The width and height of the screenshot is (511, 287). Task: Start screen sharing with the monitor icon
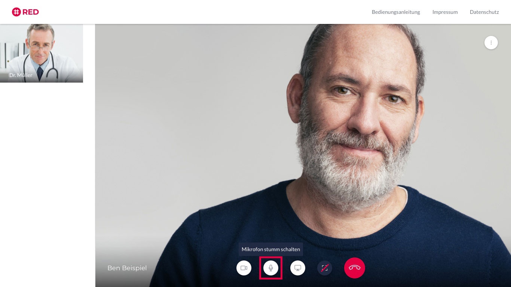[298, 268]
